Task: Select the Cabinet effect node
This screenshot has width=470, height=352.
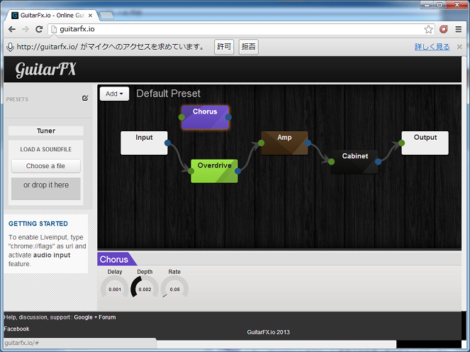Action: click(x=354, y=162)
